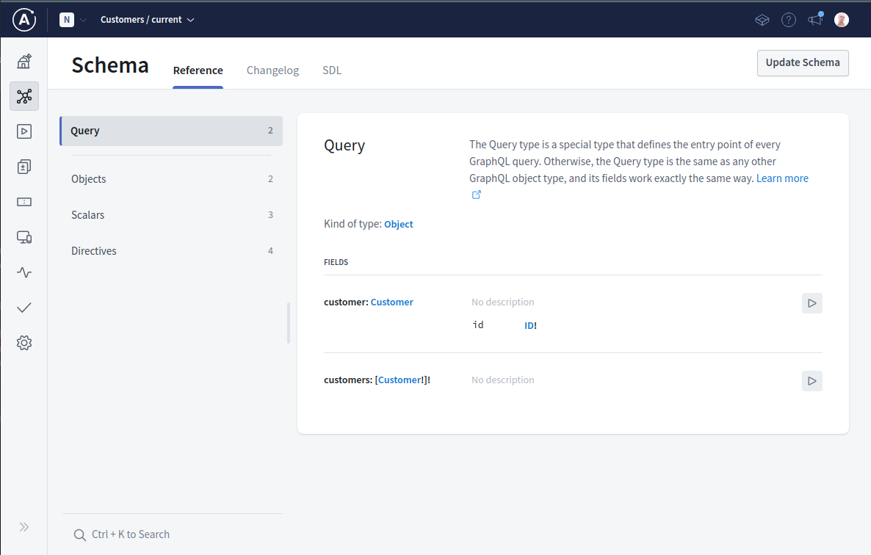Open the Operations pulse icon in sidebar

click(24, 272)
